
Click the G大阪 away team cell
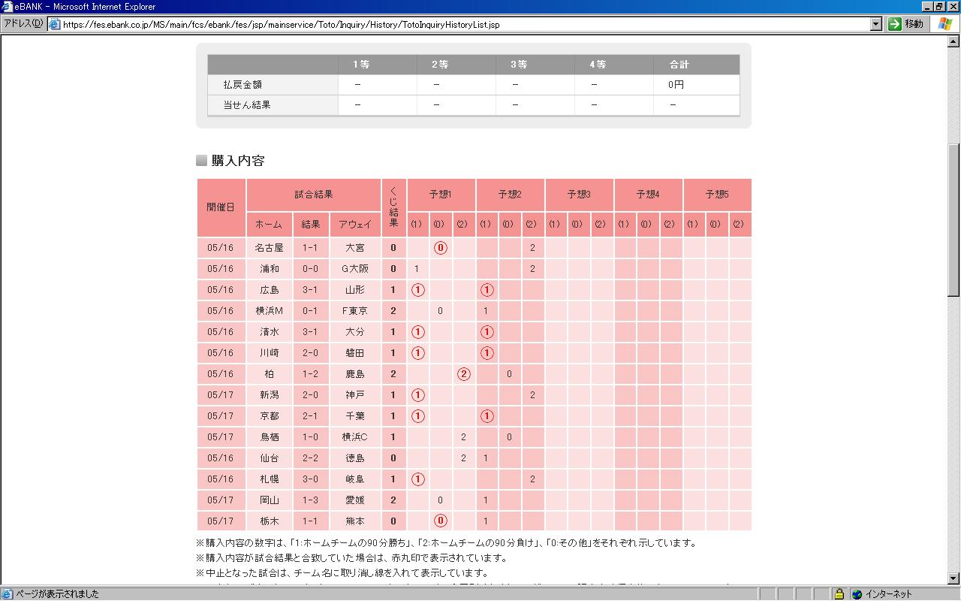click(355, 269)
